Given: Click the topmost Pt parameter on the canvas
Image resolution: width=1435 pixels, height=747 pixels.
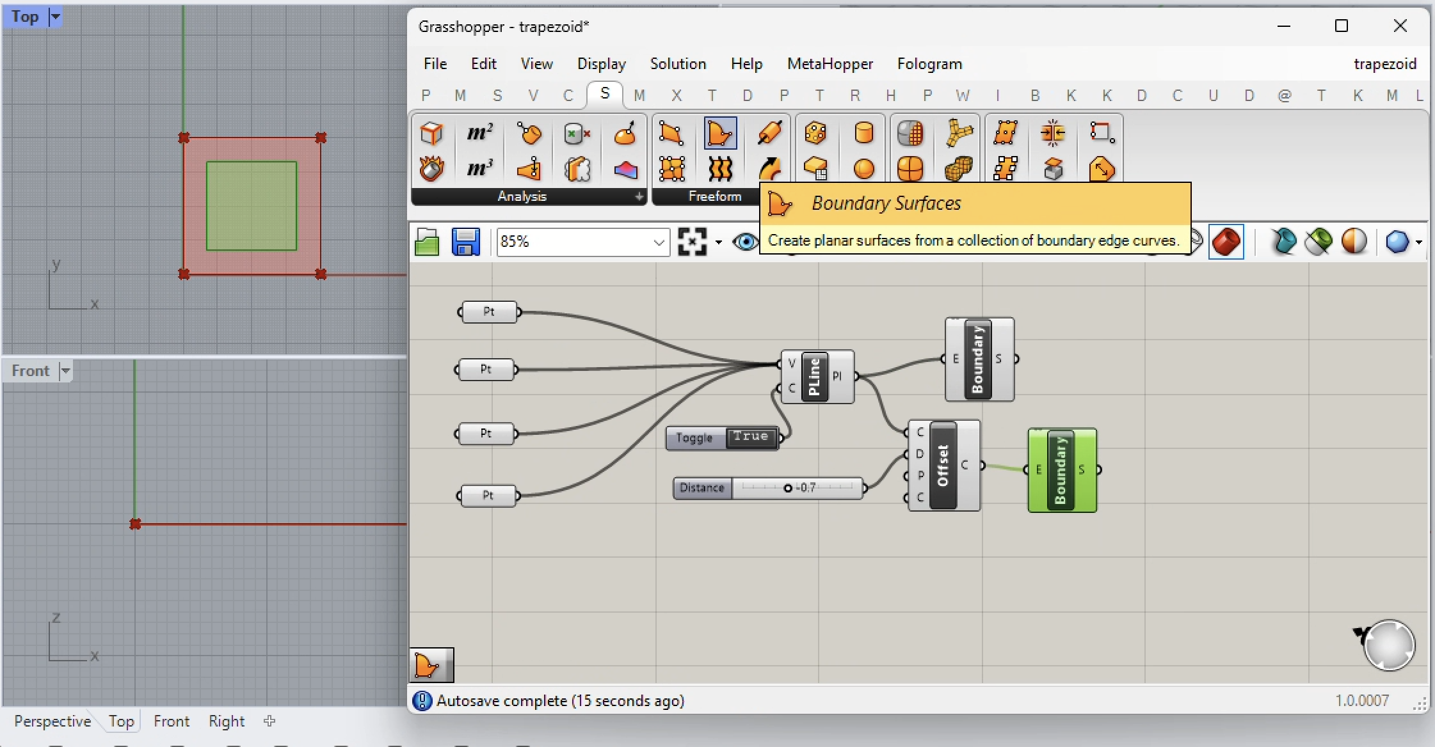Looking at the screenshot, I should point(489,312).
